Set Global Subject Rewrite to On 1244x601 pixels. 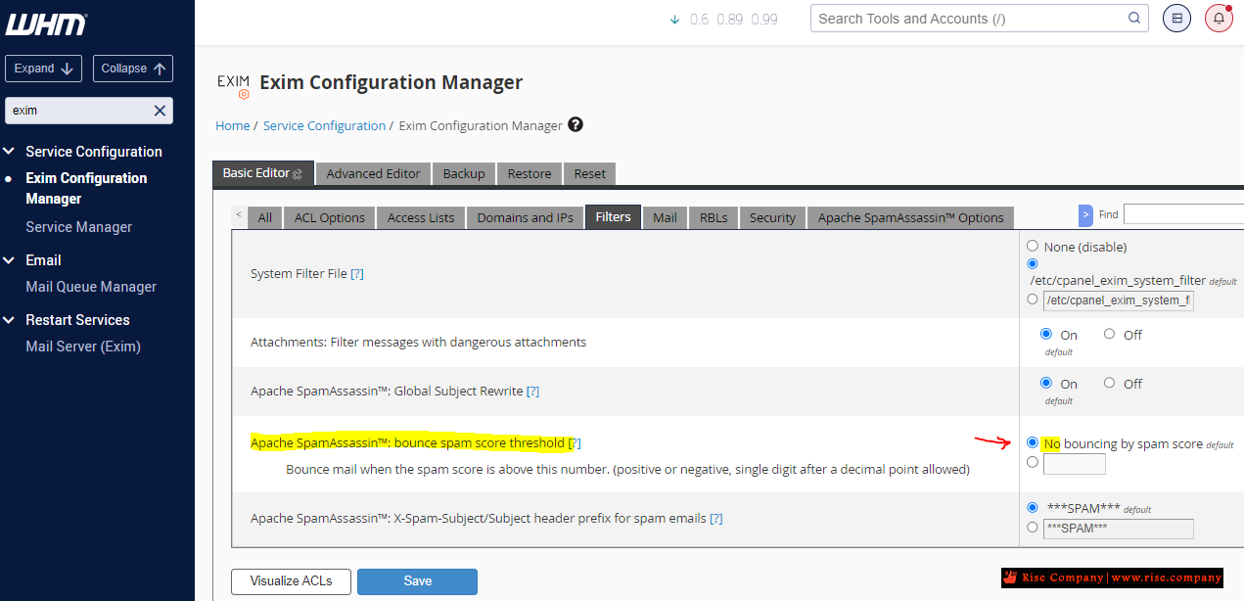click(x=1046, y=383)
